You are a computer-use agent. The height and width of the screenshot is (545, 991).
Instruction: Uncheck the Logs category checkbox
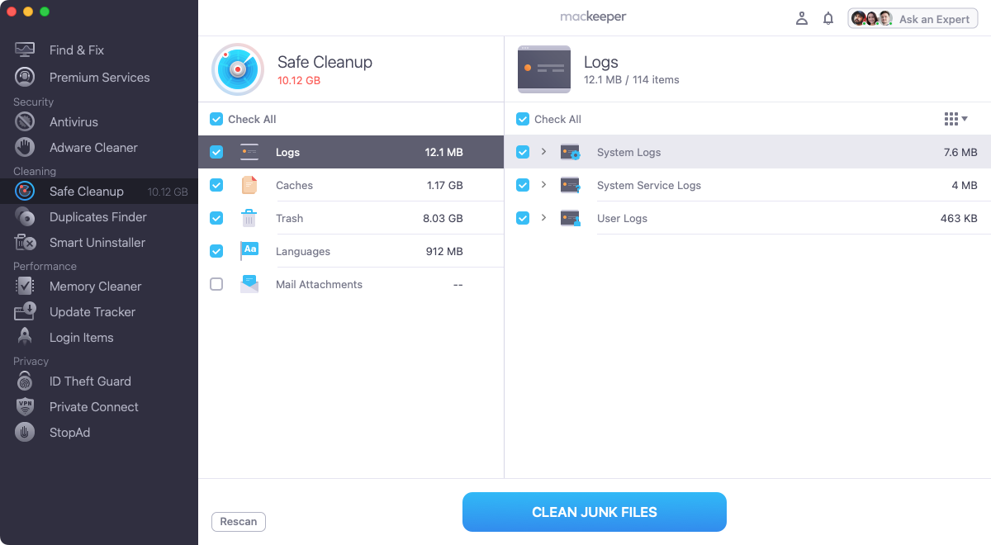coord(216,152)
